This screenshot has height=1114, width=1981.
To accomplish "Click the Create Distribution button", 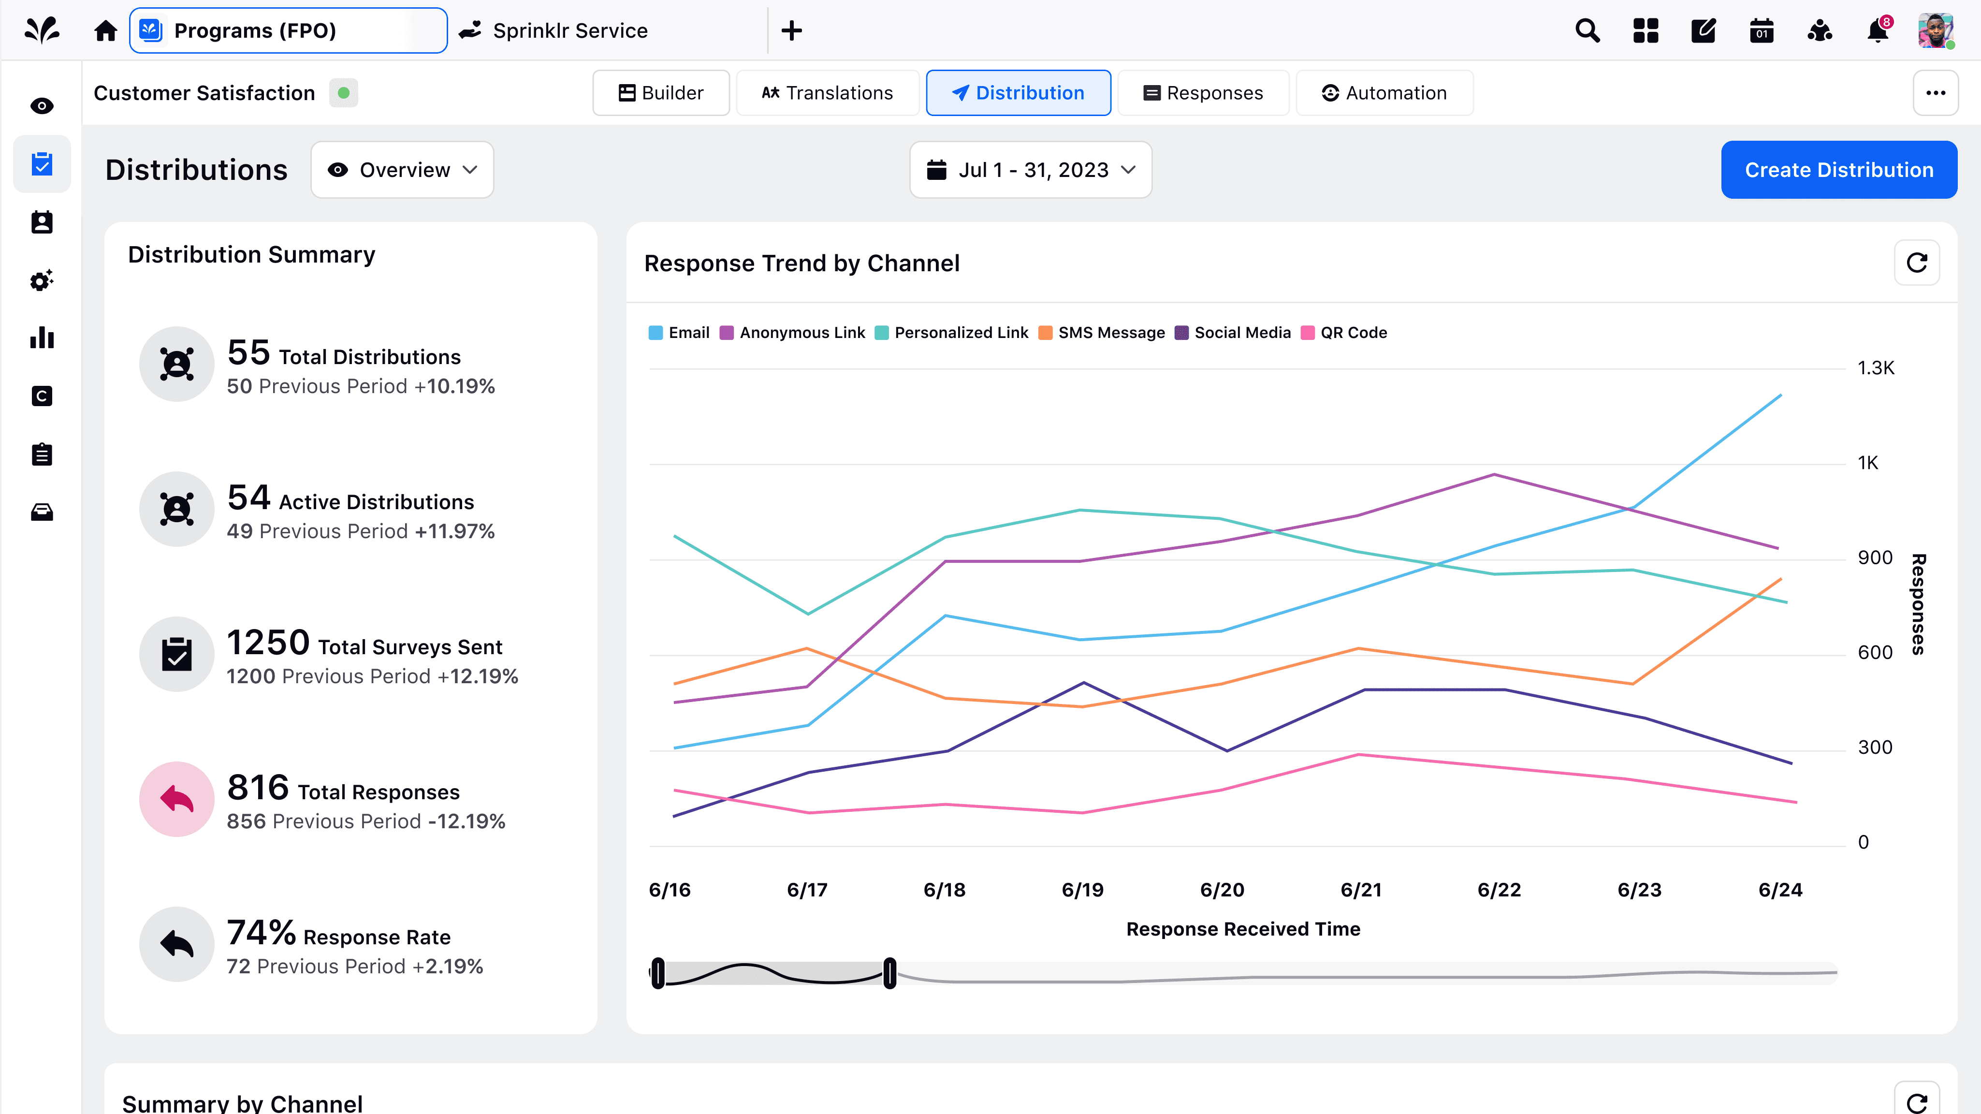I will 1839,170.
